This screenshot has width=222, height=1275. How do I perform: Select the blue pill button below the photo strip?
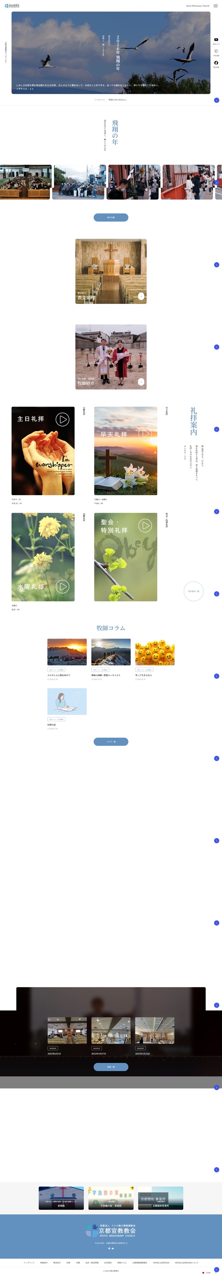point(111,217)
